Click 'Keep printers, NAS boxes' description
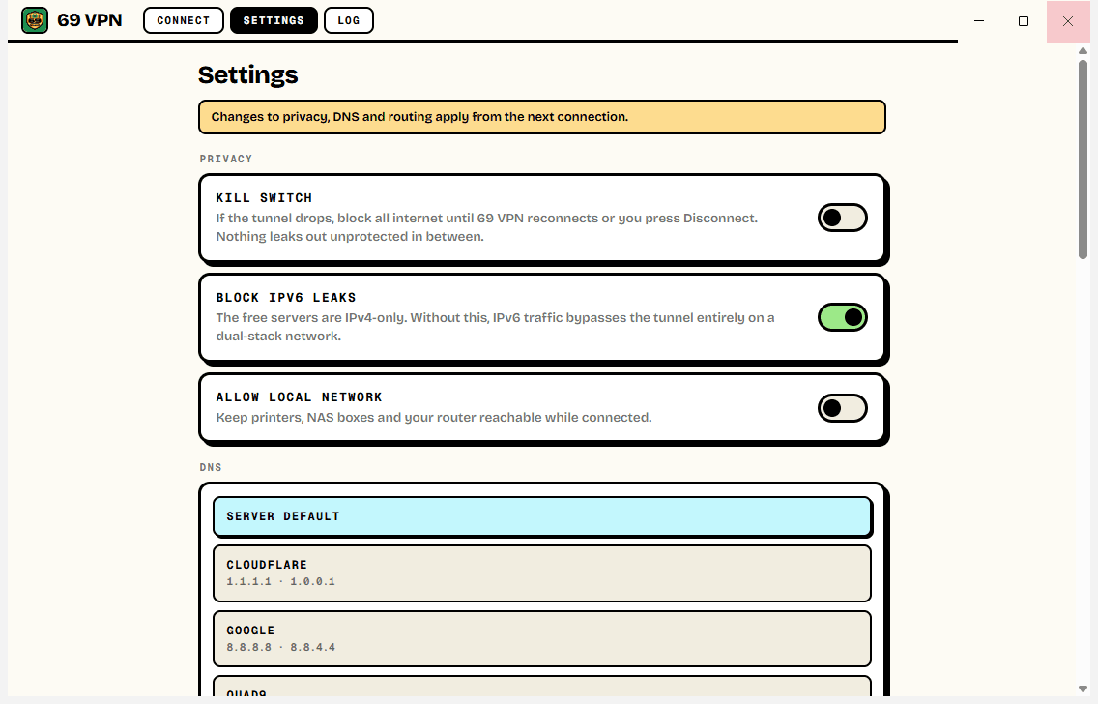This screenshot has width=1098, height=704. point(433,418)
